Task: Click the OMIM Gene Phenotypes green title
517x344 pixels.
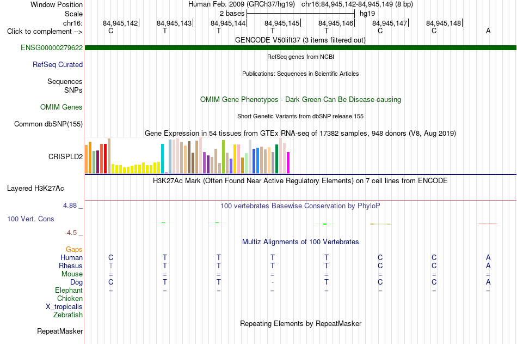Action: 300,99
